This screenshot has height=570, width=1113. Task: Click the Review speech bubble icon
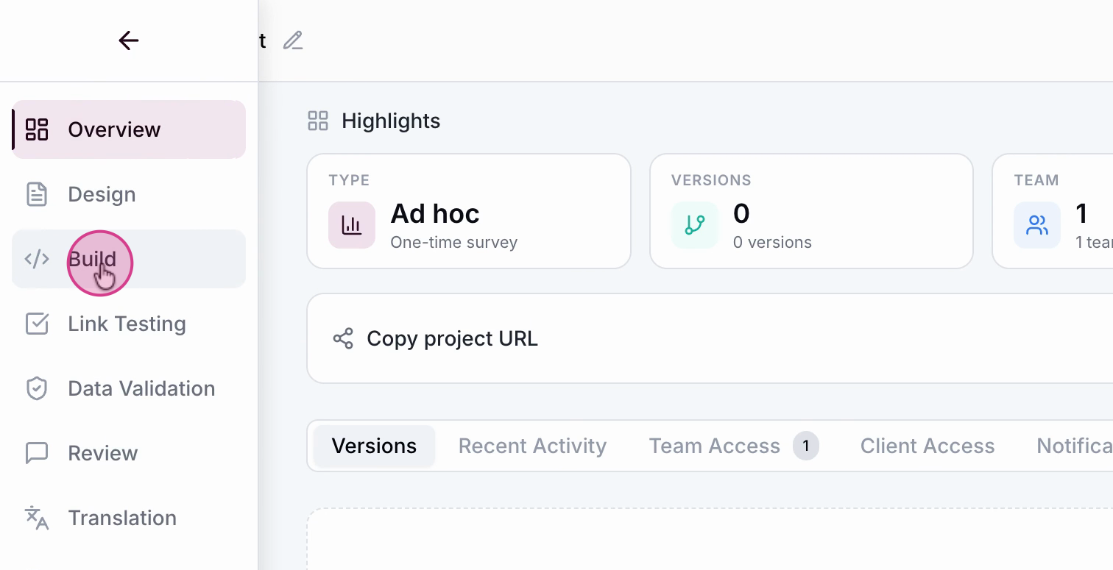click(37, 453)
